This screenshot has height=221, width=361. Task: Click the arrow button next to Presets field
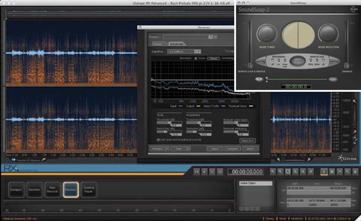coord(215,37)
